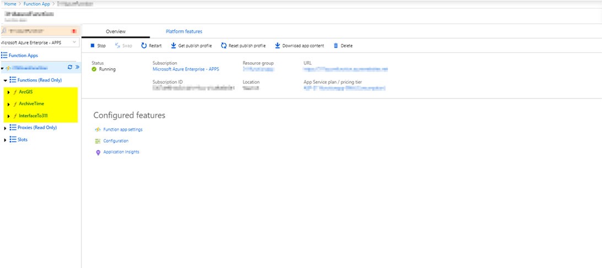Click the function icon next to ArcGIS
The height and width of the screenshot is (268, 602).
15,92
